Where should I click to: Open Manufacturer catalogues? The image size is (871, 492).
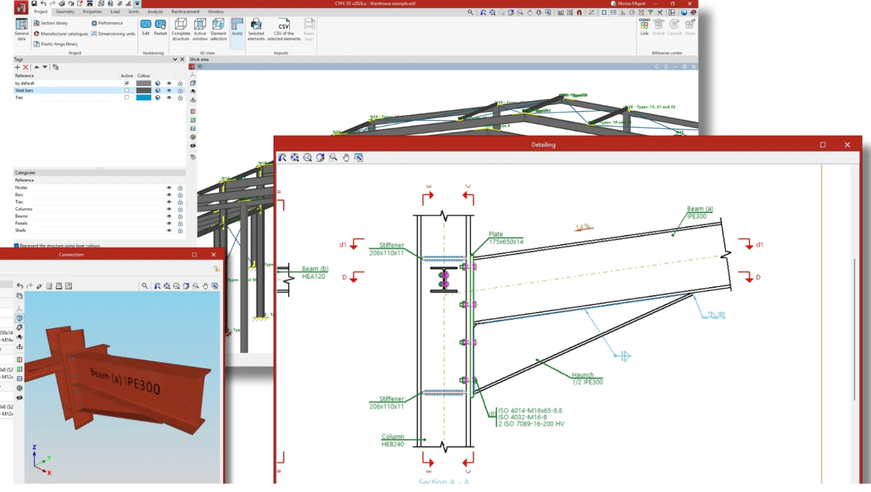point(61,34)
